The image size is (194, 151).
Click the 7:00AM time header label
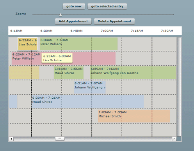107,31
